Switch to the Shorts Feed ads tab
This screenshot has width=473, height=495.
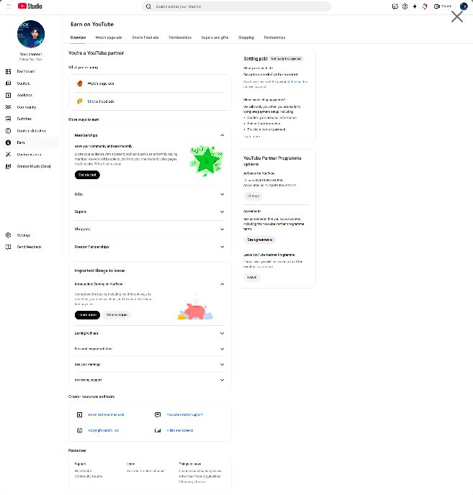(x=145, y=37)
